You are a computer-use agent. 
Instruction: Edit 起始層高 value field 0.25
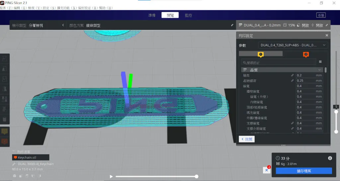(x=309, y=81)
